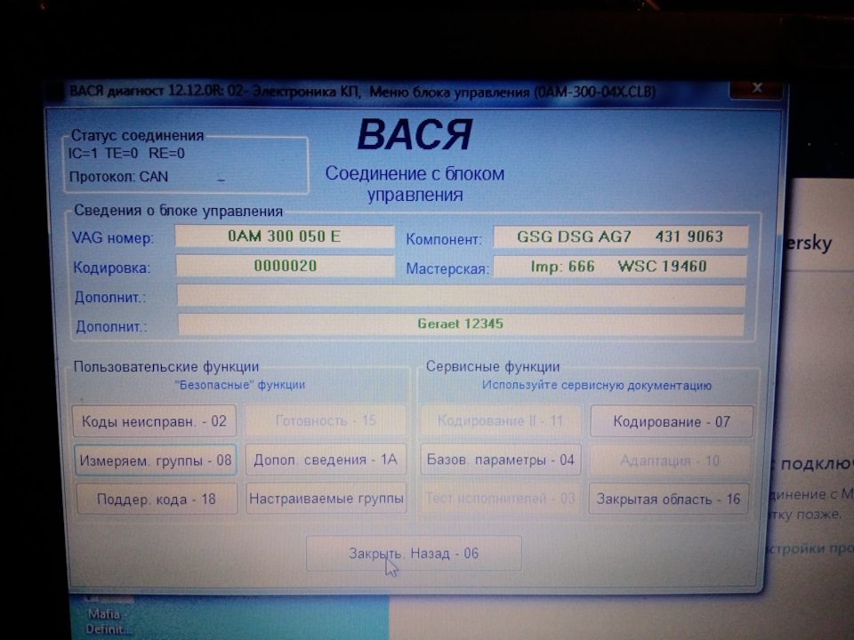Image resolution: width=854 pixels, height=640 pixels.
Task: Click the Протокол: CAN text
Action: point(118,176)
